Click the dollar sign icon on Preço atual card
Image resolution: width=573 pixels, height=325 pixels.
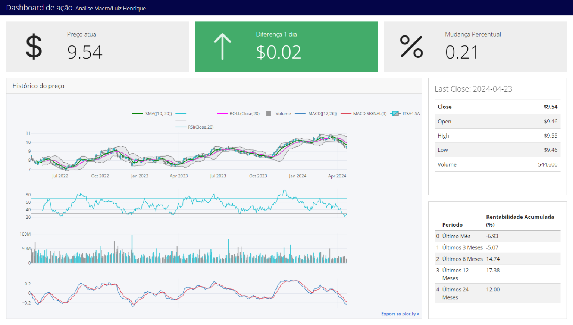(33, 47)
